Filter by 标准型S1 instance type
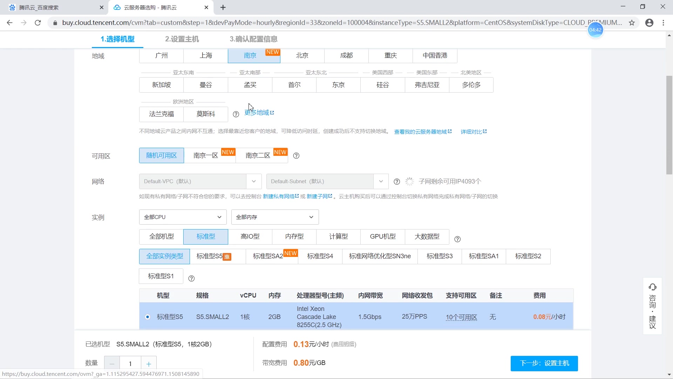Screen dimensions: 673x379 (161, 276)
